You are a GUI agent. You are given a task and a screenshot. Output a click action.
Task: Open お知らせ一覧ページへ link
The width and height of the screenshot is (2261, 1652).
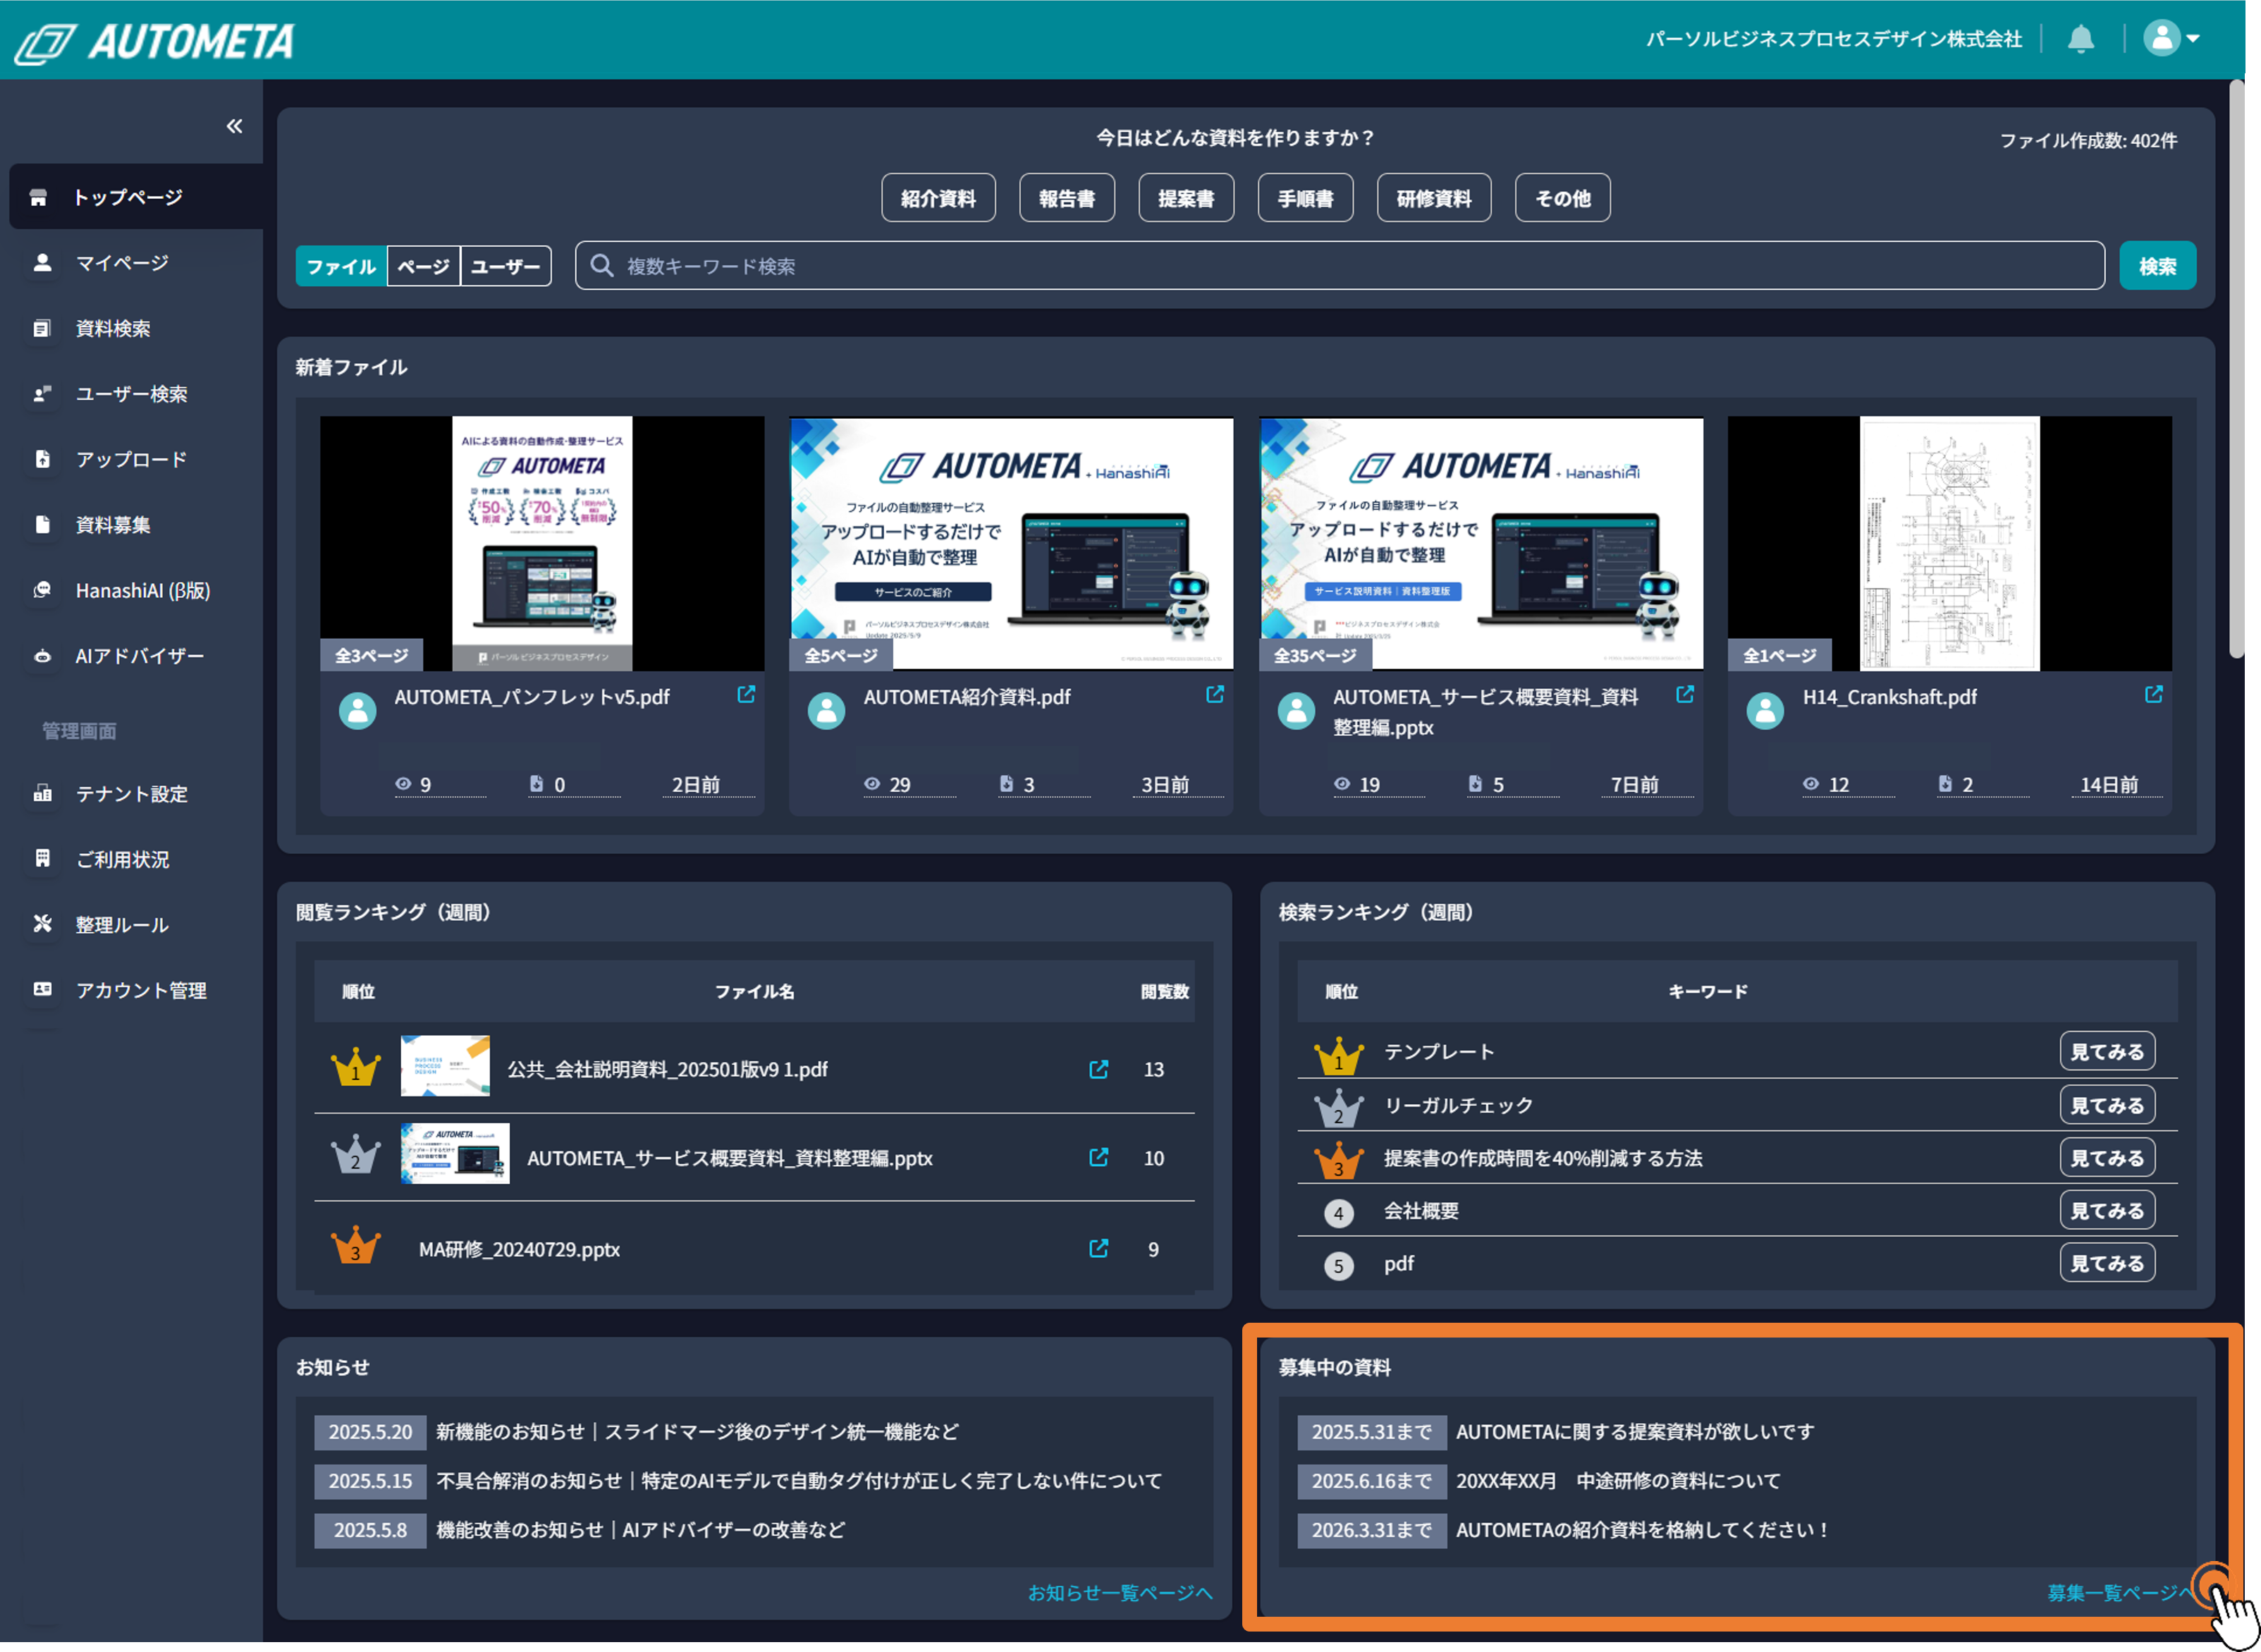click(x=1120, y=1593)
